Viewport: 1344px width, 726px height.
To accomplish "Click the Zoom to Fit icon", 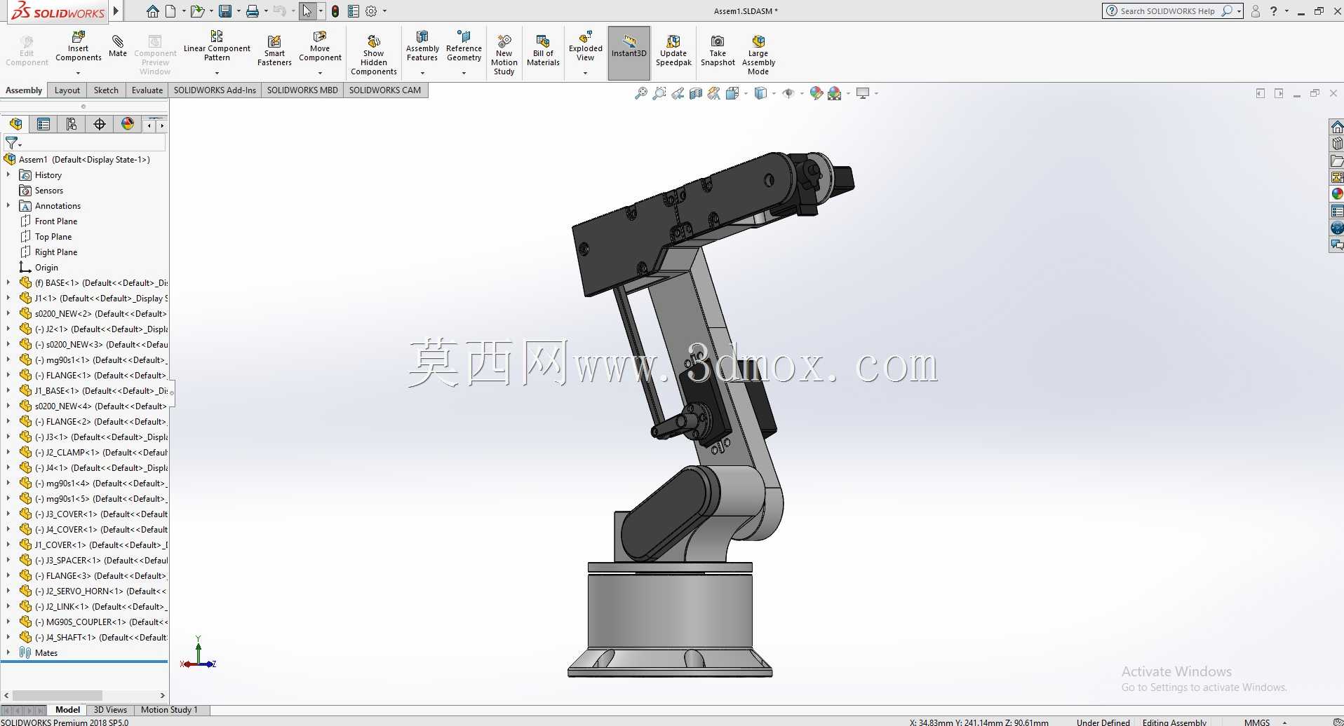I will click(x=640, y=93).
